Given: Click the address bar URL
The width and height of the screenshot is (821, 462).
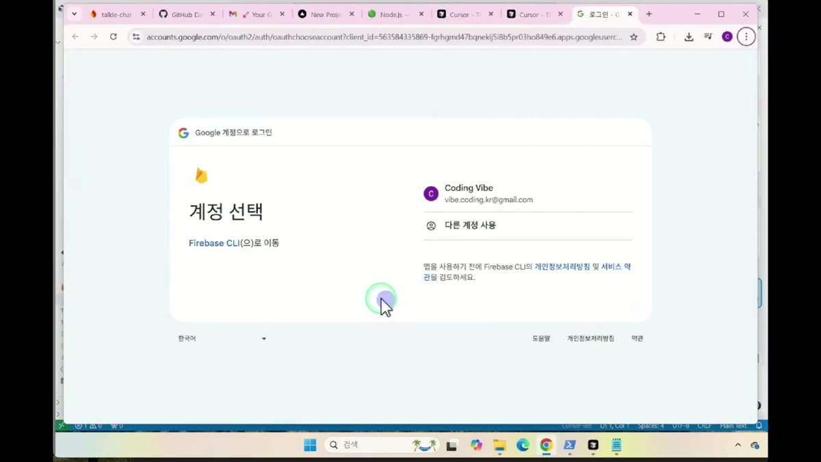Looking at the screenshot, I should point(384,37).
